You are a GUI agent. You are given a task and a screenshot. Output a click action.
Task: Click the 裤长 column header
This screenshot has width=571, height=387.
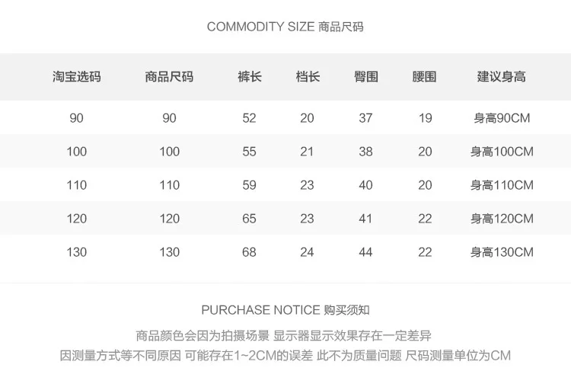click(x=250, y=76)
